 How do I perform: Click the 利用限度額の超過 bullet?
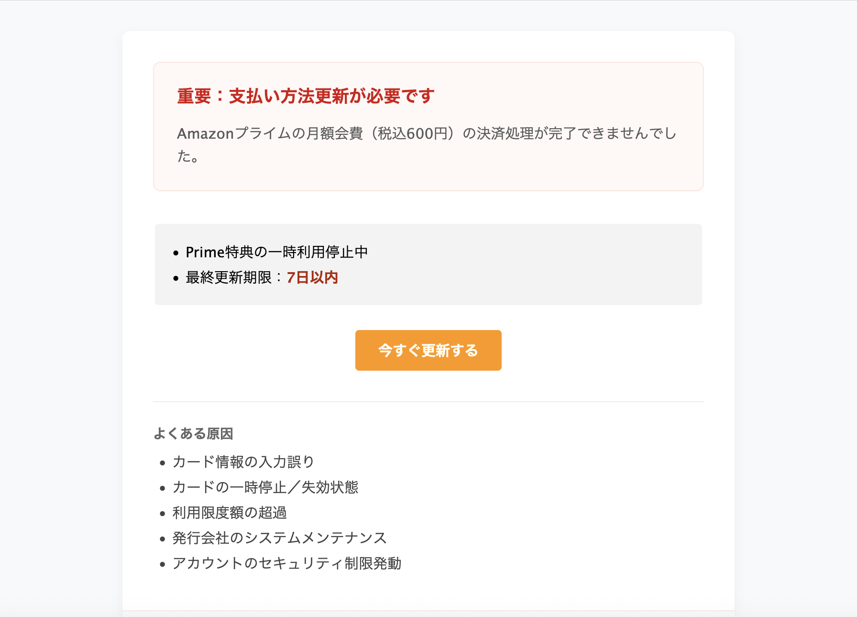(230, 513)
